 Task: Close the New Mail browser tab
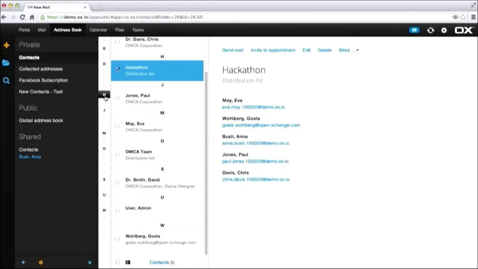point(85,7)
